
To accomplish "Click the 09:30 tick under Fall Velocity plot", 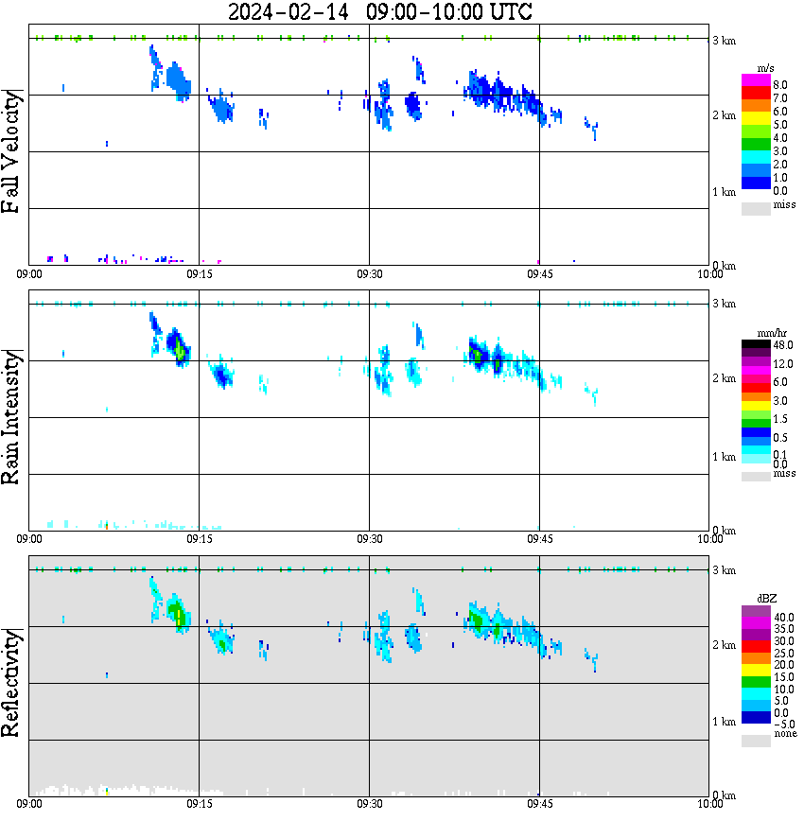I will (x=369, y=274).
